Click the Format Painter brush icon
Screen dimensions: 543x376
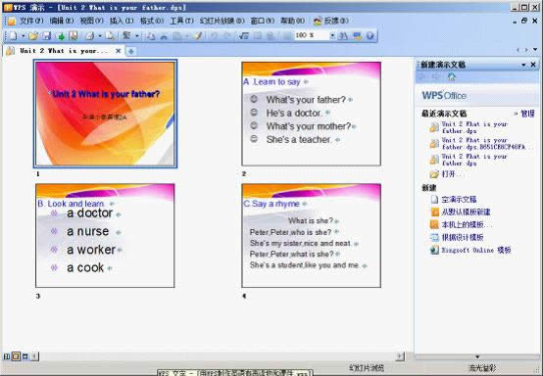pos(198,35)
